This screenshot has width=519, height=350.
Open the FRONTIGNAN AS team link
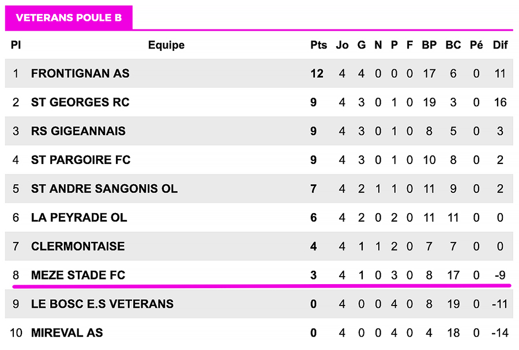click(80, 74)
